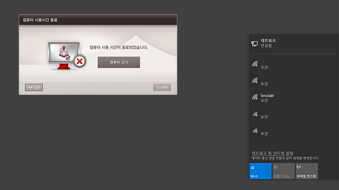Click the wired network computer icon
The image size is (339, 190).
tap(254, 44)
